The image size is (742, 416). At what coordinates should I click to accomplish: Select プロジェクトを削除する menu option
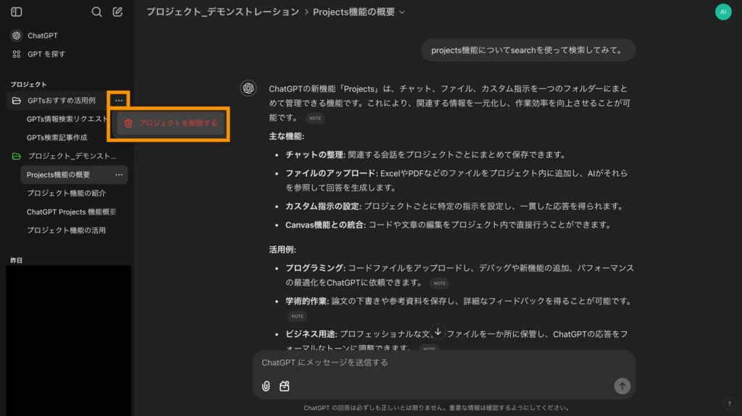(172, 123)
